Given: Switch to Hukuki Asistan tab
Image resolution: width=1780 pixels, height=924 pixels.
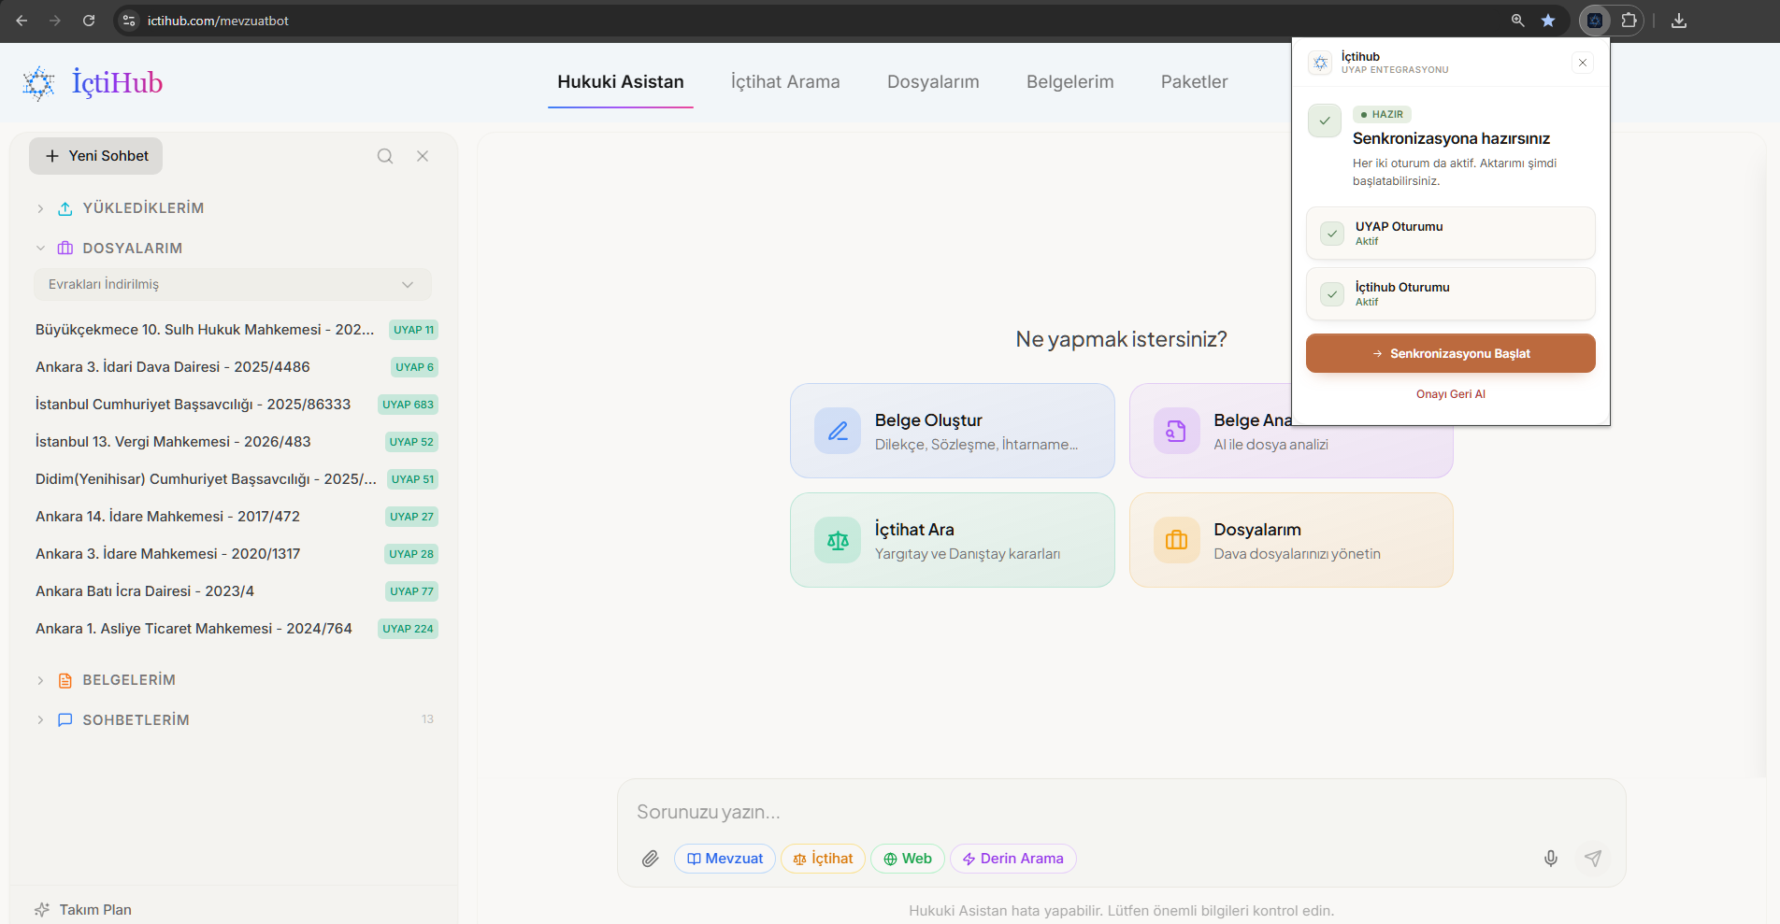Looking at the screenshot, I should [621, 82].
